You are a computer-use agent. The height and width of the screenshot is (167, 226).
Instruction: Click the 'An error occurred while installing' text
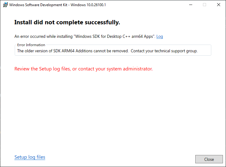tap(43, 37)
